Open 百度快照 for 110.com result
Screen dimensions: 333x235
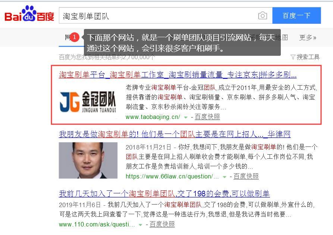pos(162,225)
